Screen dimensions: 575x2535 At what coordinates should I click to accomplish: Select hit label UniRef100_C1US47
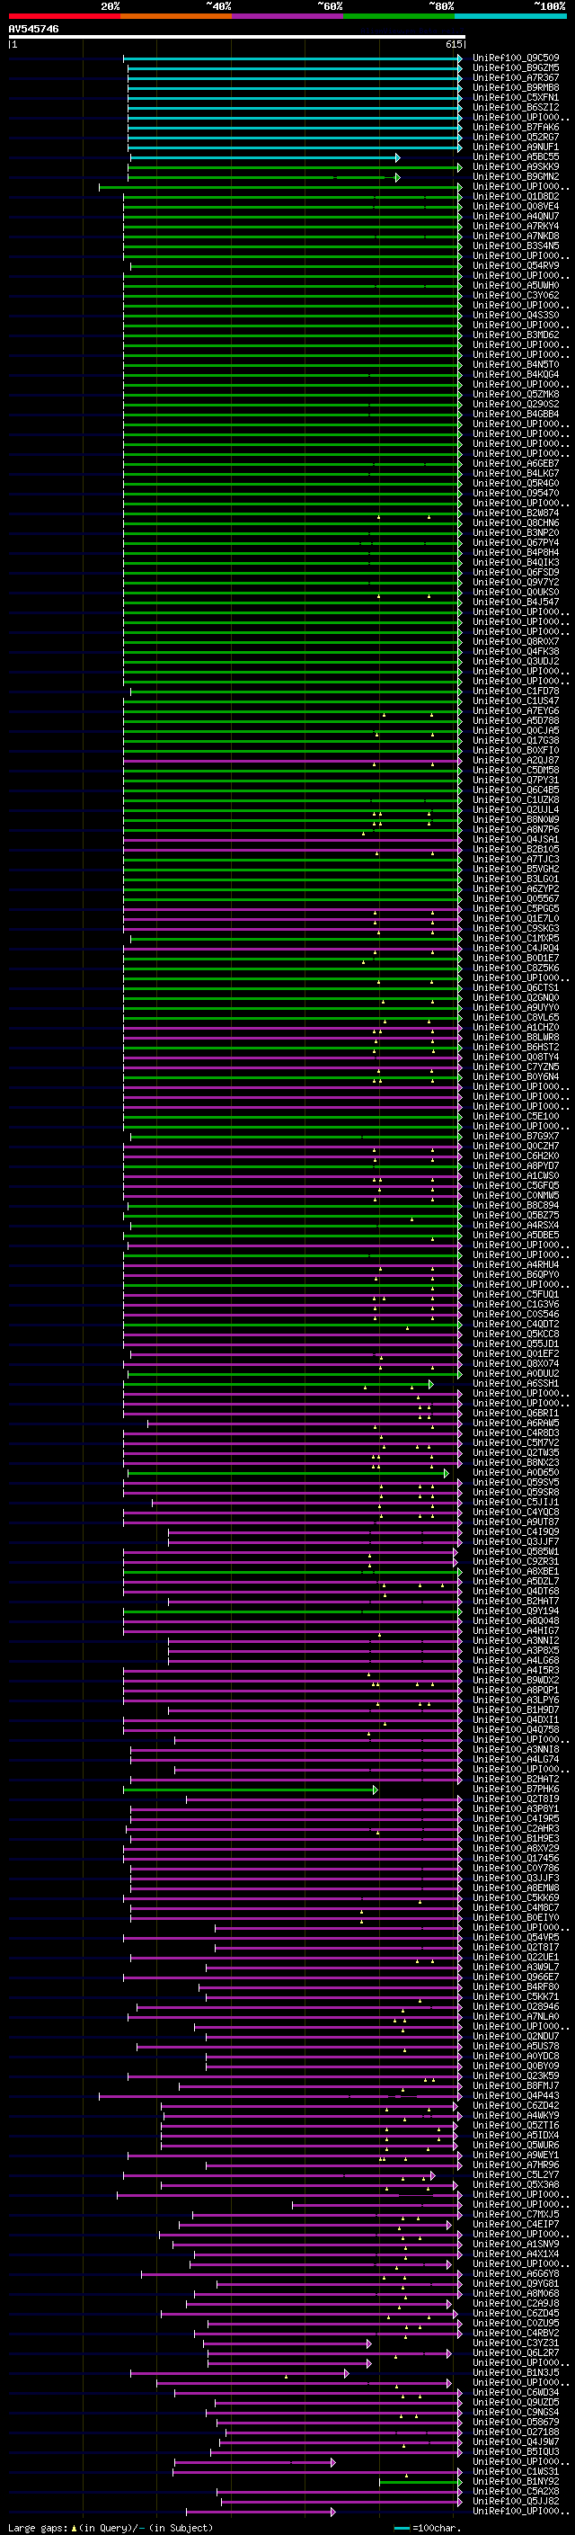516,701
